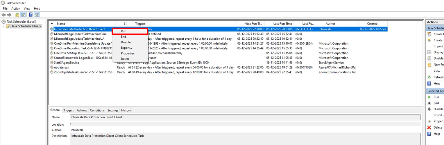Click the New Folder icon in Actions pane
Image resolution: width=444 pixels, height=145 pixels.
[429, 65]
